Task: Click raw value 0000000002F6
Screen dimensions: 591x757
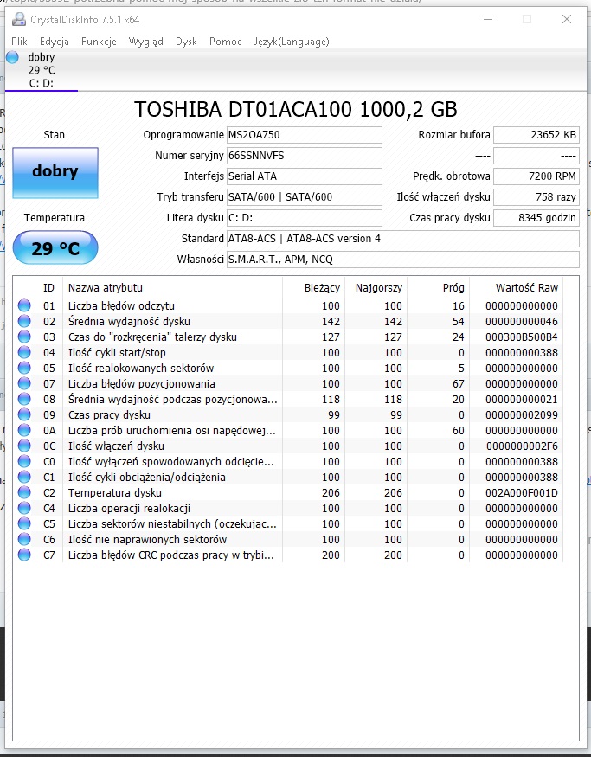Action: click(522, 446)
